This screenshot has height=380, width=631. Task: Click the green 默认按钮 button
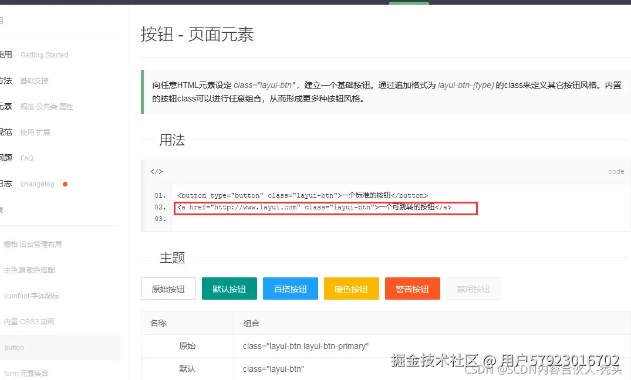pos(229,289)
